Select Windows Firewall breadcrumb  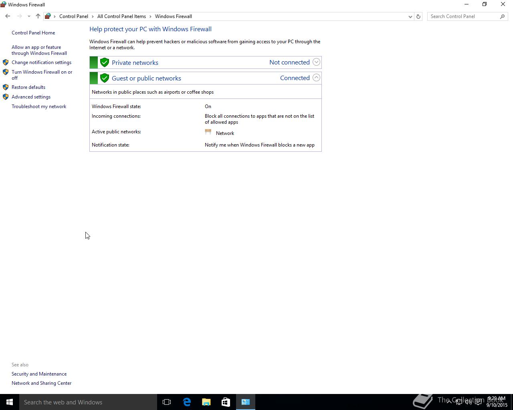coord(174,16)
